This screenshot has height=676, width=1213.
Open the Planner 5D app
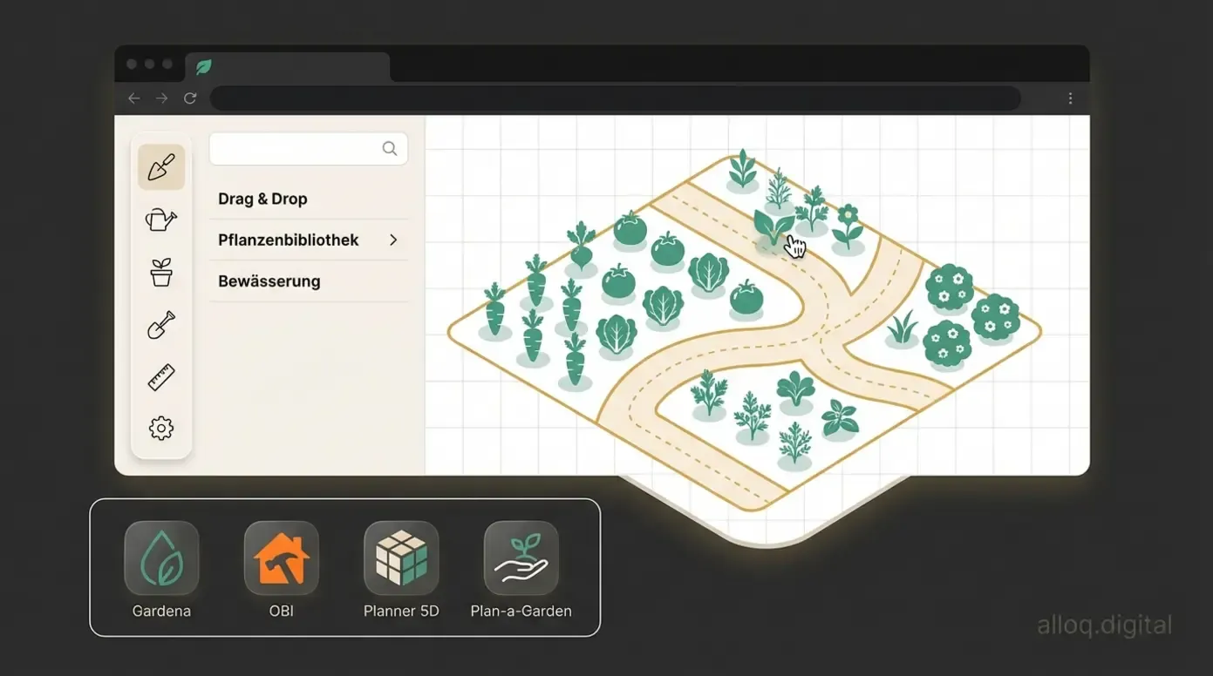pos(401,558)
